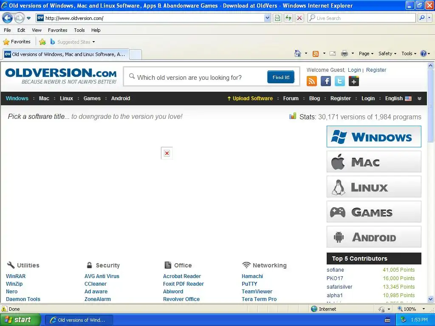Select the OldVersion page tab
The image size is (435, 326).
tap(66, 54)
